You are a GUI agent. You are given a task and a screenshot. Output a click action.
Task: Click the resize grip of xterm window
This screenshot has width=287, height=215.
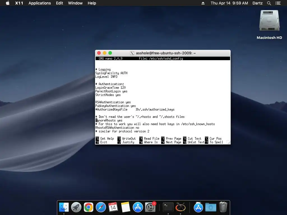[228, 142]
